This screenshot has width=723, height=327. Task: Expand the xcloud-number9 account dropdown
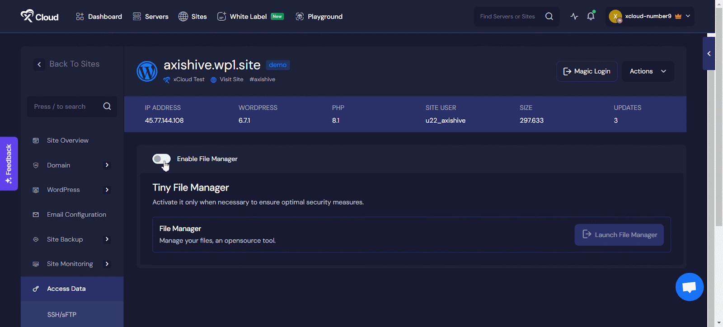(688, 16)
